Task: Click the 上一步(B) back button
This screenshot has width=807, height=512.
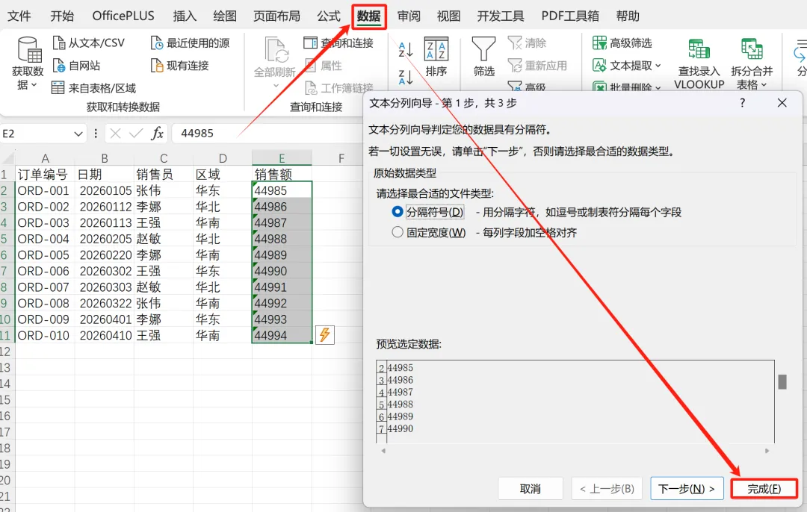Action: (x=607, y=488)
